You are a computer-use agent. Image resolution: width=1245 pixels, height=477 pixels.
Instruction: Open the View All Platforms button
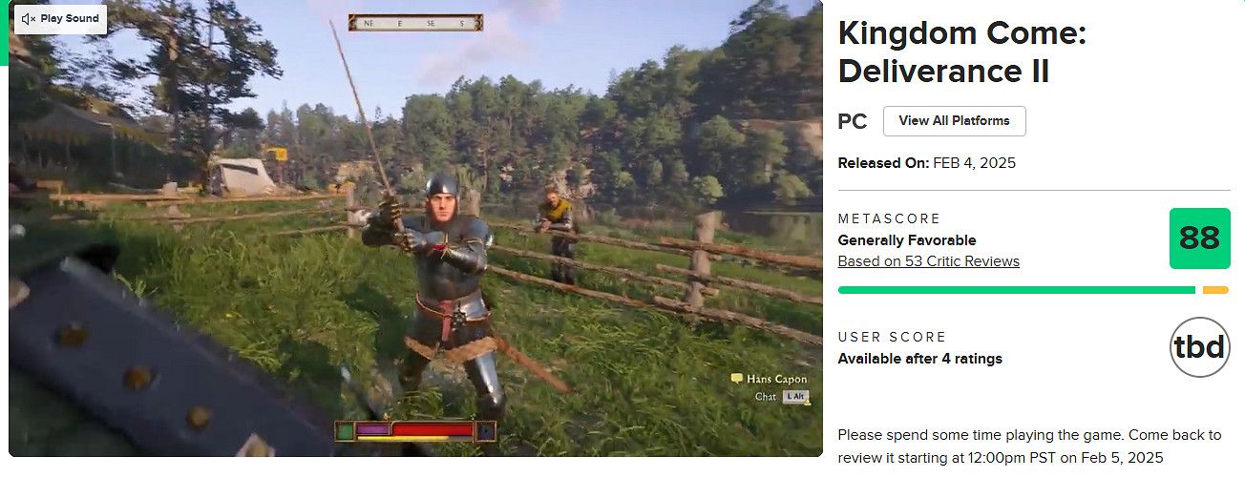point(954,121)
